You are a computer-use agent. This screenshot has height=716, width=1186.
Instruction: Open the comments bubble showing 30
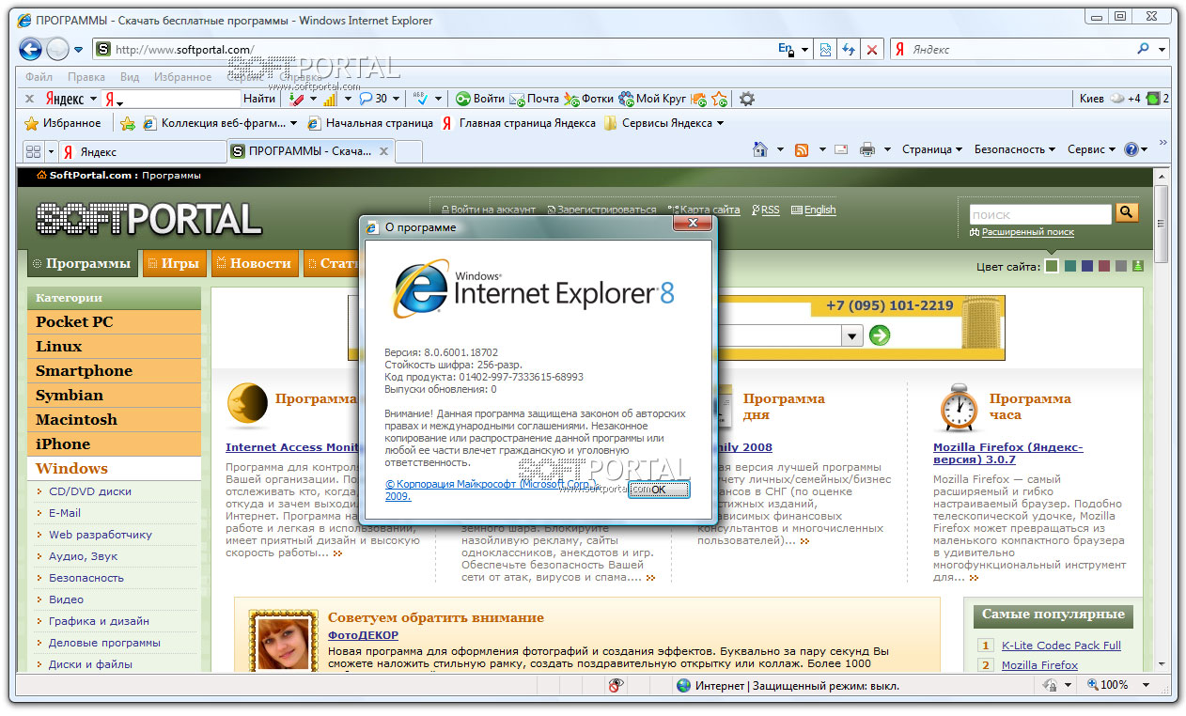point(373,99)
